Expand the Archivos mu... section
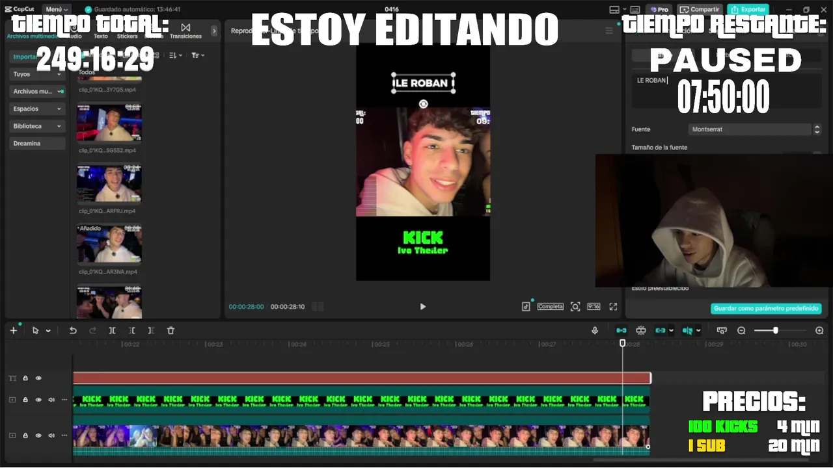The width and height of the screenshot is (833, 468). click(x=37, y=92)
